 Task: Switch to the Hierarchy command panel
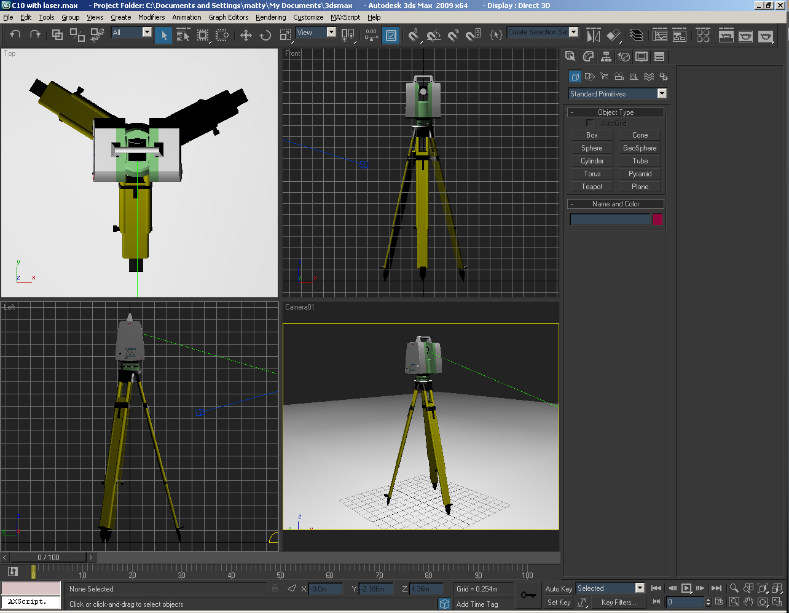606,57
